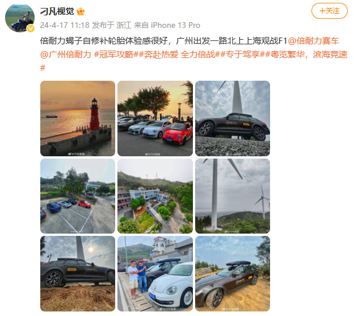The width and height of the screenshot is (354, 316).
Task: Open the black car under wind turbine photo
Action: [x=233, y=118]
